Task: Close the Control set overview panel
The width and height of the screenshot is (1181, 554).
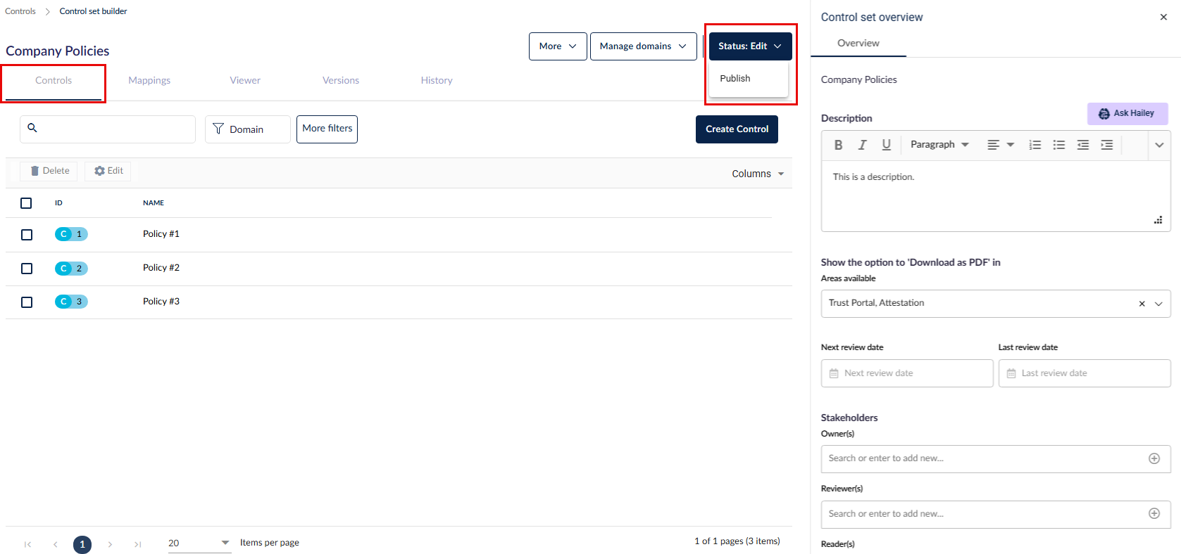Action: click(1163, 18)
